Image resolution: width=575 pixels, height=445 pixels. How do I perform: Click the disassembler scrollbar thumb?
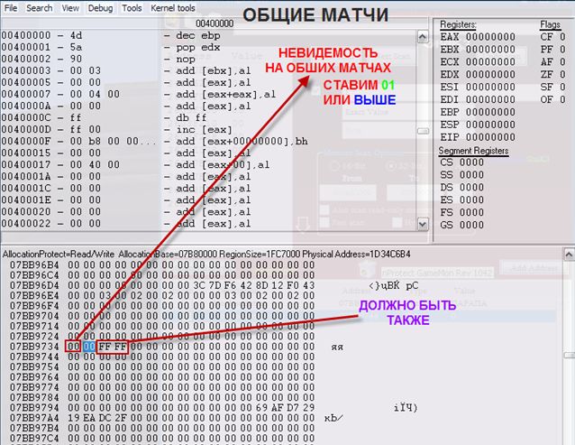point(423,131)
